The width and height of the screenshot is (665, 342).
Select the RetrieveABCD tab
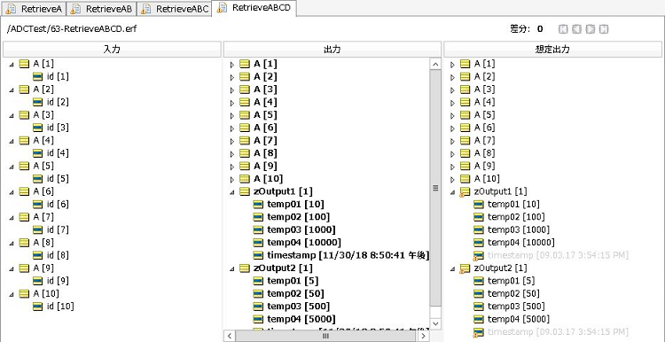pyautogui.click(x=254, y=8)
